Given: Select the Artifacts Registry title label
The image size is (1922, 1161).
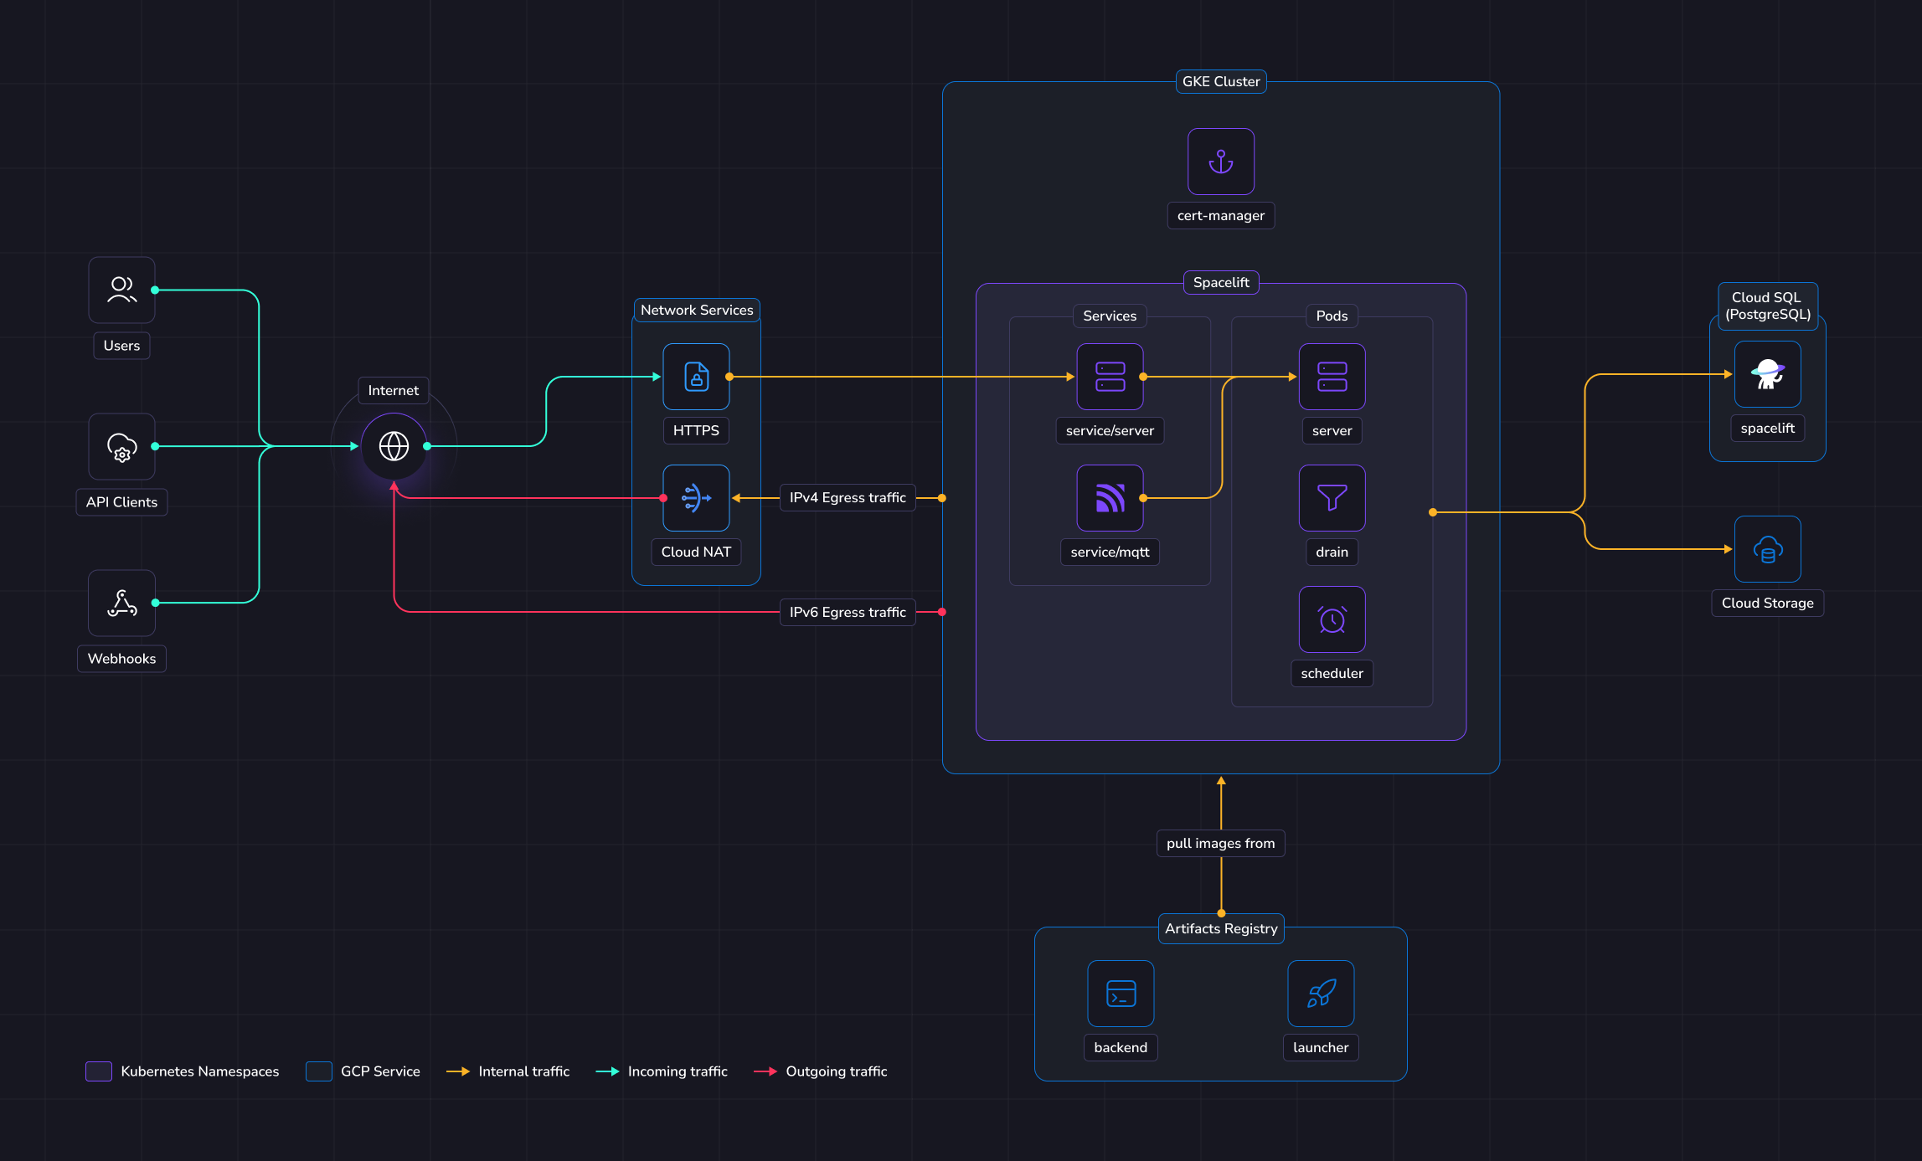Looking at the screenshot, I should [1220, 928].
